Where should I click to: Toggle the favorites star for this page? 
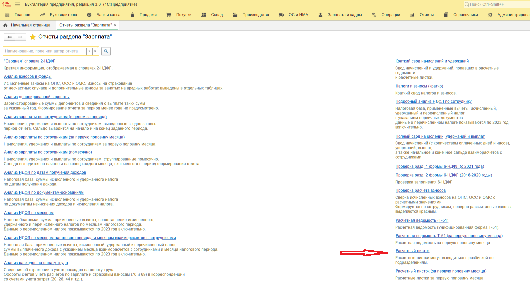[33, 37]
